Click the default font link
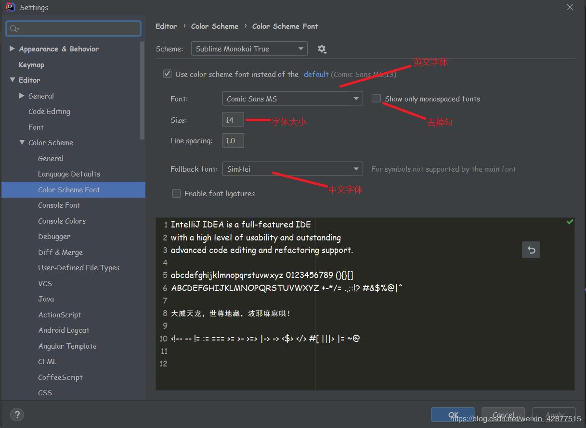Screen dimensions: 586x428 coord(316,74)
